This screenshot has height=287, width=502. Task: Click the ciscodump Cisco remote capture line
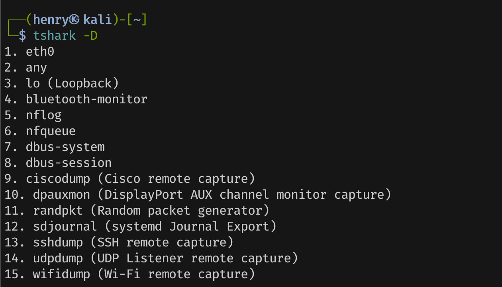click(x=140, y=179)
